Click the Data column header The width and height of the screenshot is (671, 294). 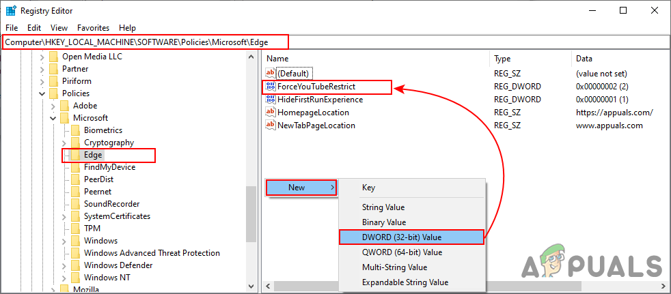621,59
